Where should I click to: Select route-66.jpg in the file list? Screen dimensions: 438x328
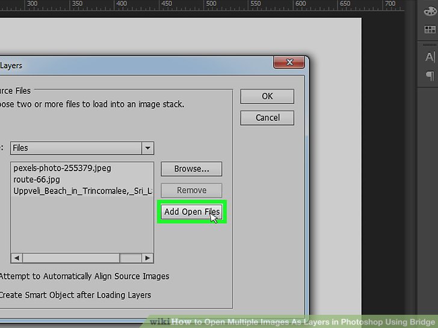(x=37, y=180)
